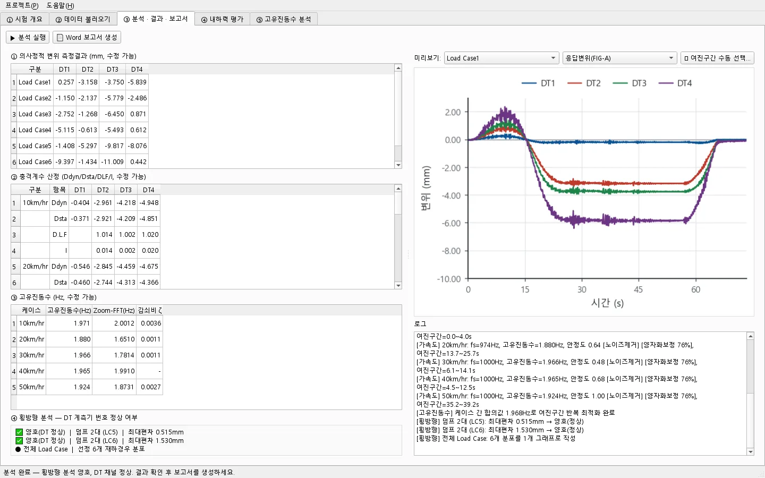Click 여진구간 수동 선택 button
This screenshot has height=478, width=765.
click(717, 58)
